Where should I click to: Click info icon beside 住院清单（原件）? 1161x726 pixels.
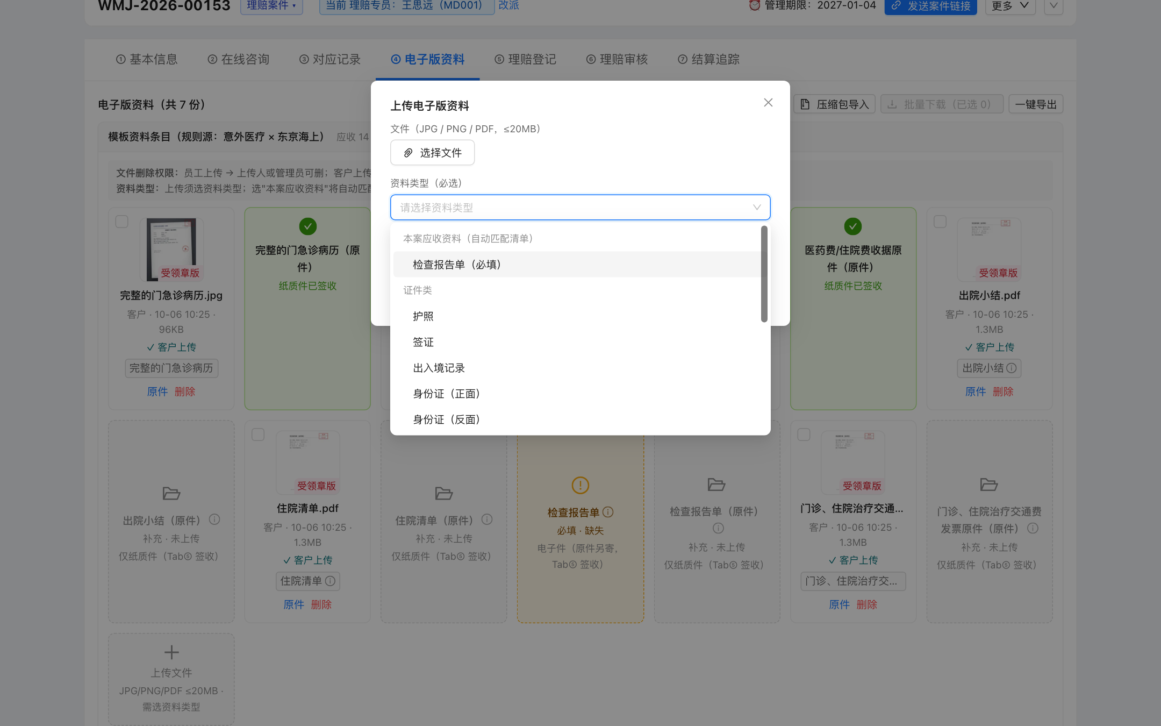point(487,519)
